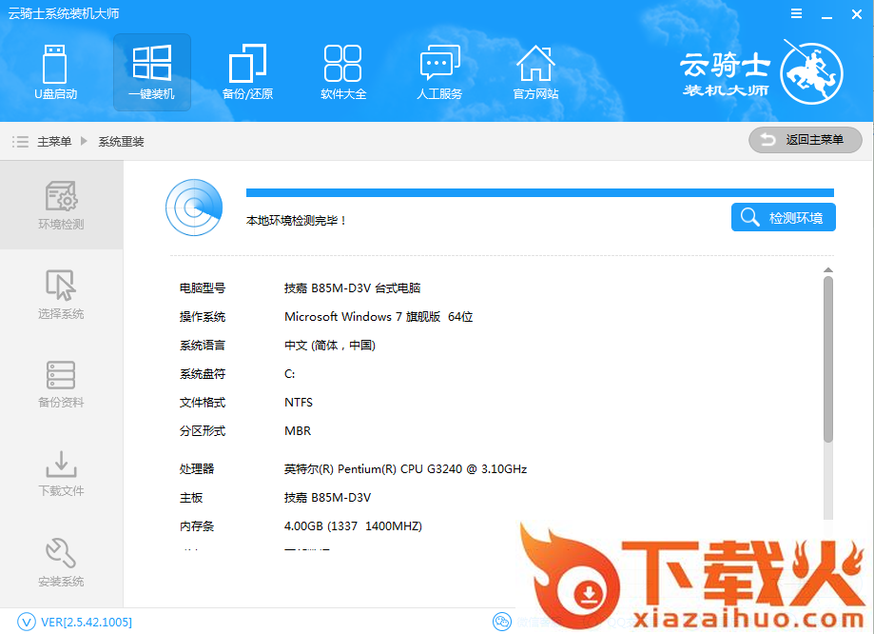Click the 检测环境 button
This screenshot has height=634, width=874.
(x=783, y=217)
